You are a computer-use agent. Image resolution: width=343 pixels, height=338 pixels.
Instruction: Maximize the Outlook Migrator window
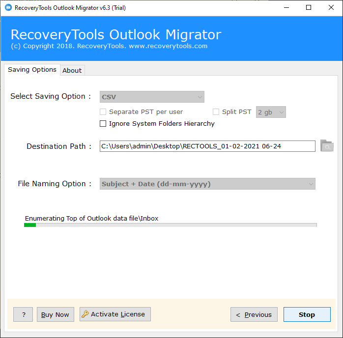(309, 8)
